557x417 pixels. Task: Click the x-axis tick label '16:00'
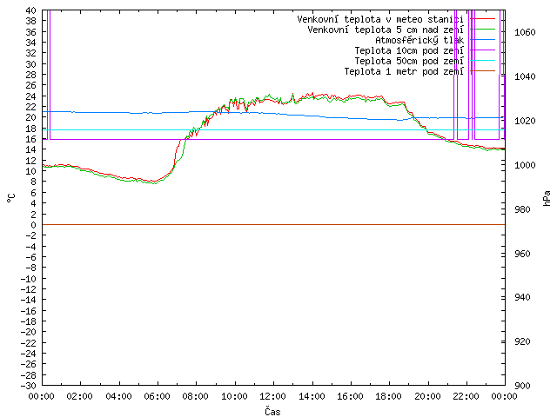[350, 396]
